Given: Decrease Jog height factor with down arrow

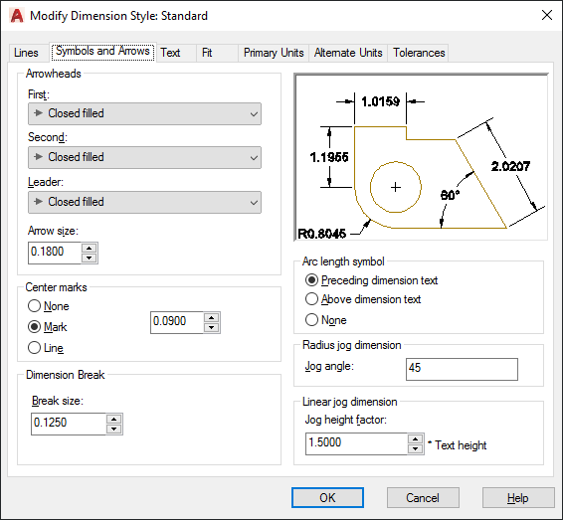Looking at the screenshot, I should click(415, 448).
